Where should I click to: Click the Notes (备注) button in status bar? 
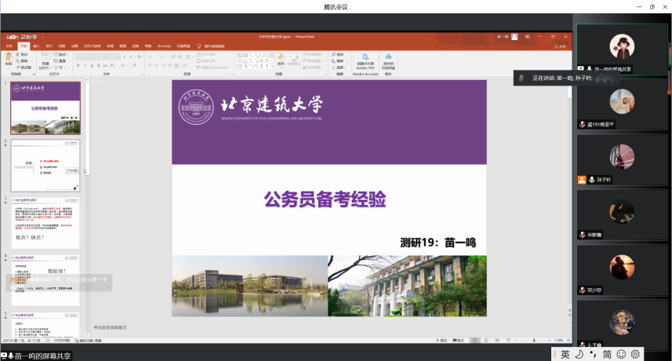point(444,341)
